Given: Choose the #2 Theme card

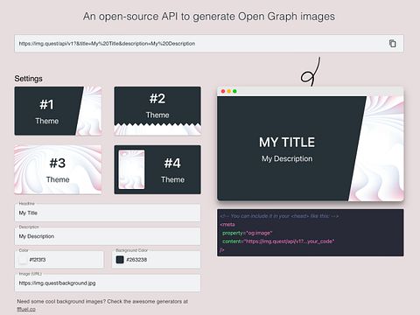Looking at the screenshot, I should pyautogui.click(x=157, y=111).
